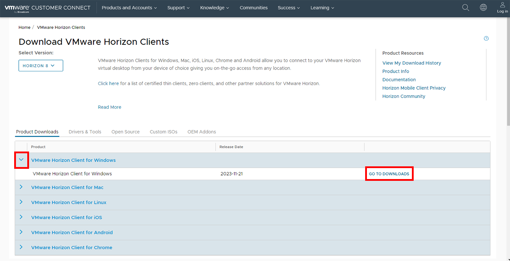This screenshot has height=261, width=510.
Task: Expand VMware Horizon Client for Mac chevron
Action: [21, 187]
